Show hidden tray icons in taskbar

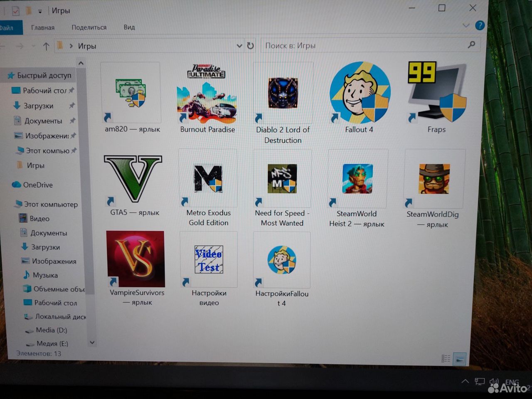tap(465, 381)
